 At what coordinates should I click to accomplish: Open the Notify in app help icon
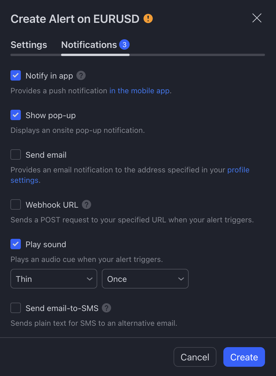coord(81,76)
